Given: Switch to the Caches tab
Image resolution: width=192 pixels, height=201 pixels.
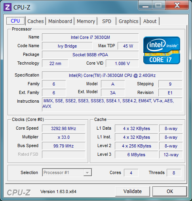Looking at the screenshot, I should pyautogui.click(x=36, y=21).
